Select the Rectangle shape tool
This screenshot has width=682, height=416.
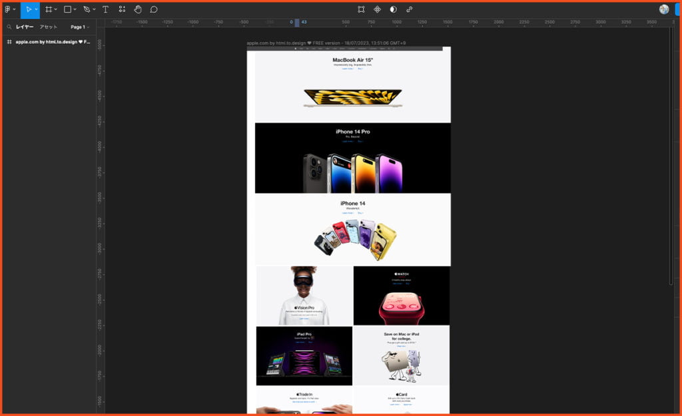(67, 10)
